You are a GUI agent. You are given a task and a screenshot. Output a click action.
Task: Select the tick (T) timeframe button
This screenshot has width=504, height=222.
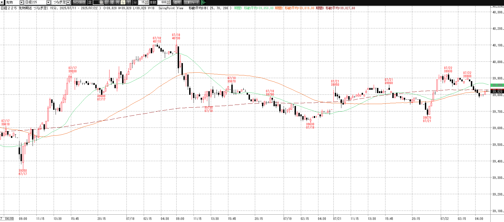[129, 2]
